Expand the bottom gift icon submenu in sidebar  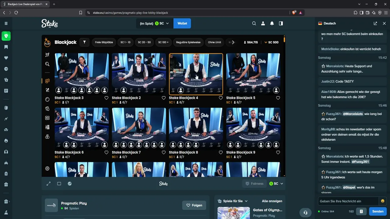pos(7,201)
